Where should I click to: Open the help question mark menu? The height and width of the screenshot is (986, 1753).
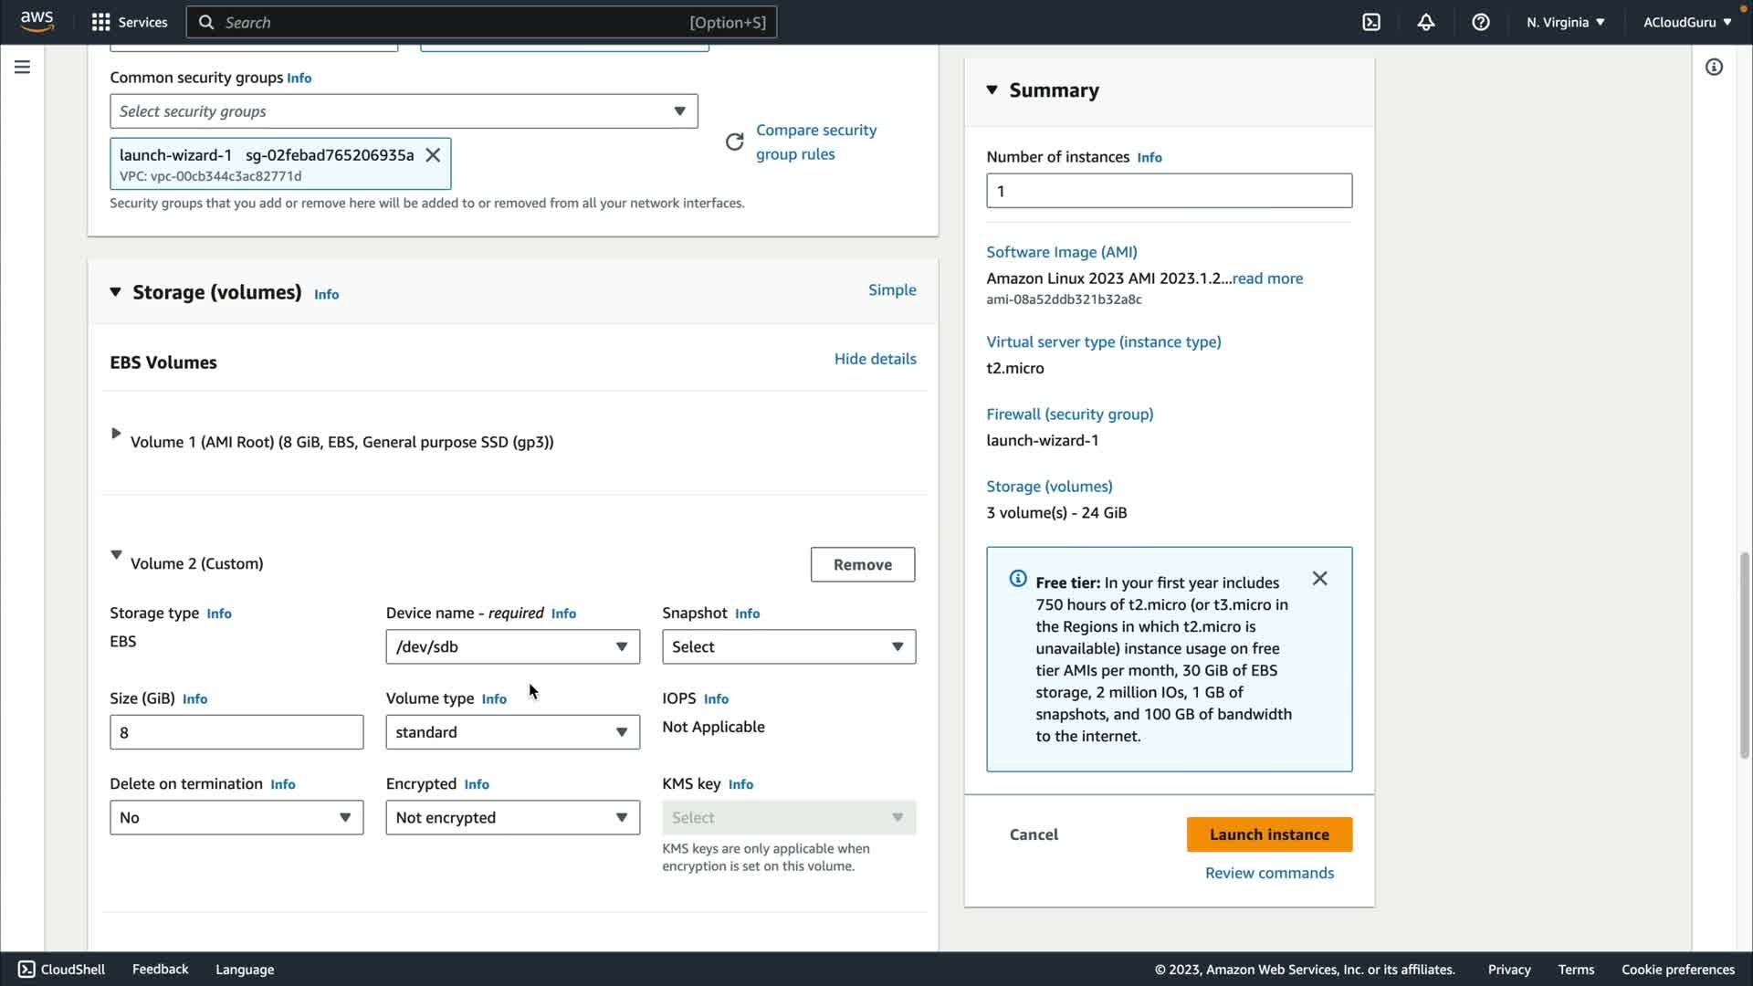coord(1481,22)
